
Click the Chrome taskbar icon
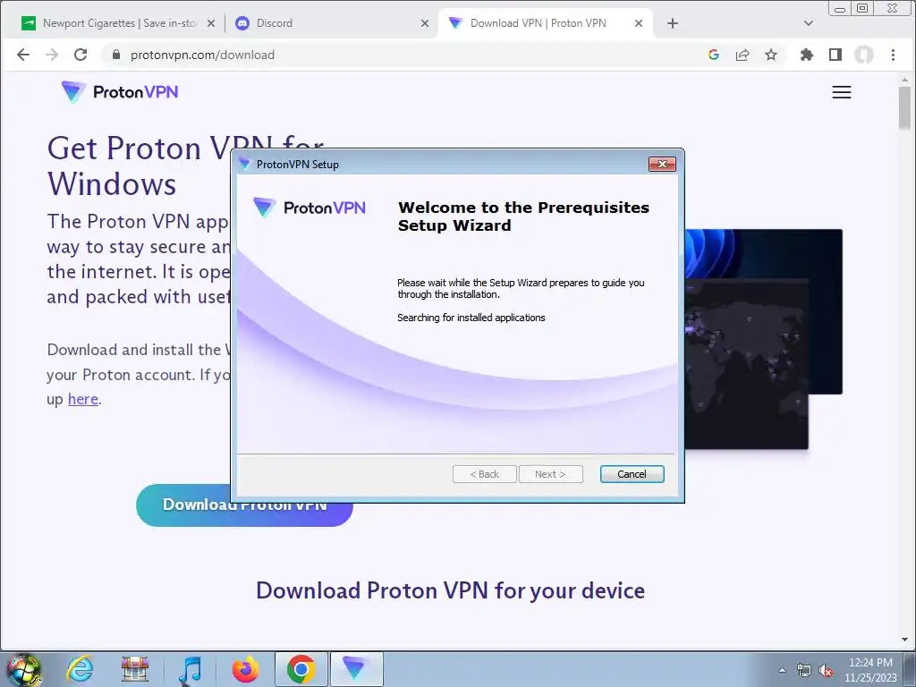[301, 669]
